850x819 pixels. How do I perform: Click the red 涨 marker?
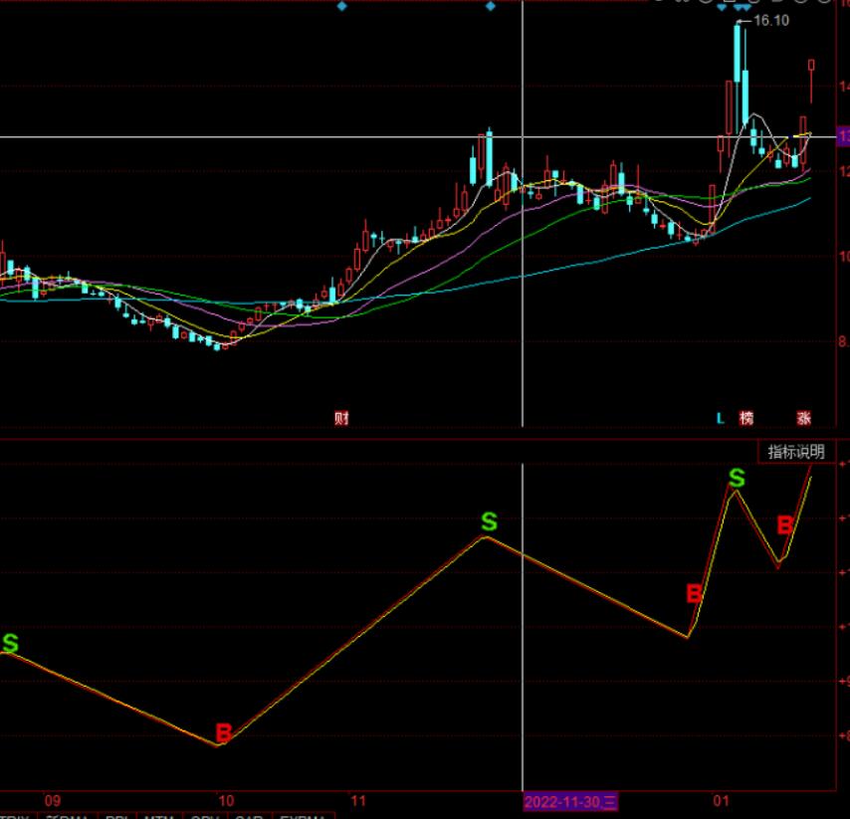[803, 418]
